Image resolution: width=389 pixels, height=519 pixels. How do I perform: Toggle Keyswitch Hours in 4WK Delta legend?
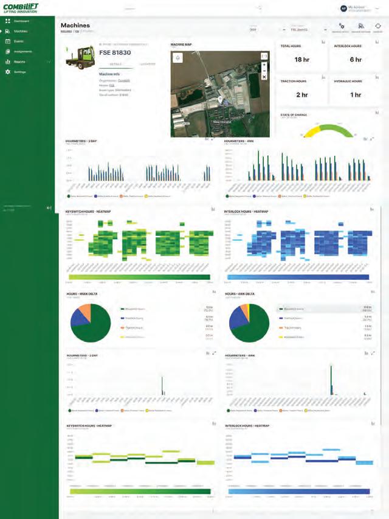(x=291, y=309)
